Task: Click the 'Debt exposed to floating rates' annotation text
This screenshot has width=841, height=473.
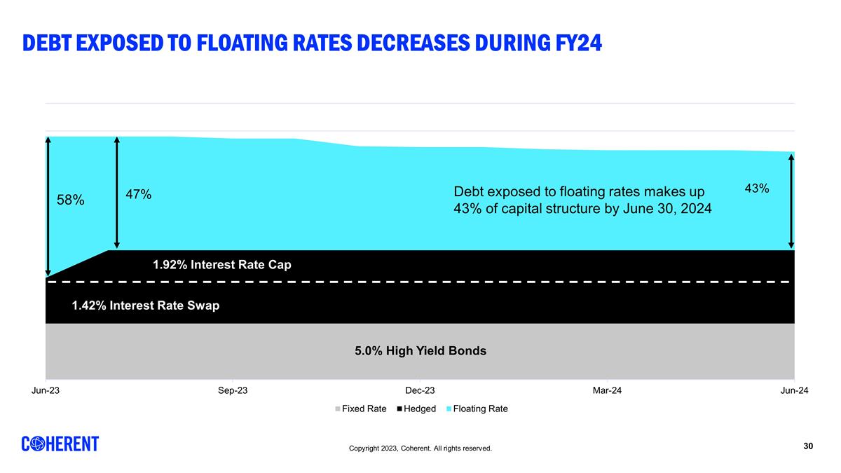Action: 582,200
